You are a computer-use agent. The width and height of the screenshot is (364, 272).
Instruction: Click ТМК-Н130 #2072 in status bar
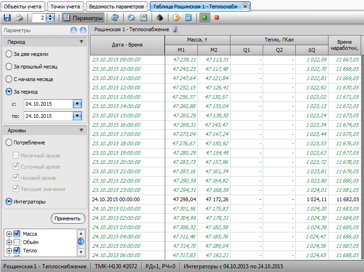(116, 266)
